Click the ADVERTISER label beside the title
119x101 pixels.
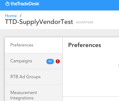coord(84,22)
